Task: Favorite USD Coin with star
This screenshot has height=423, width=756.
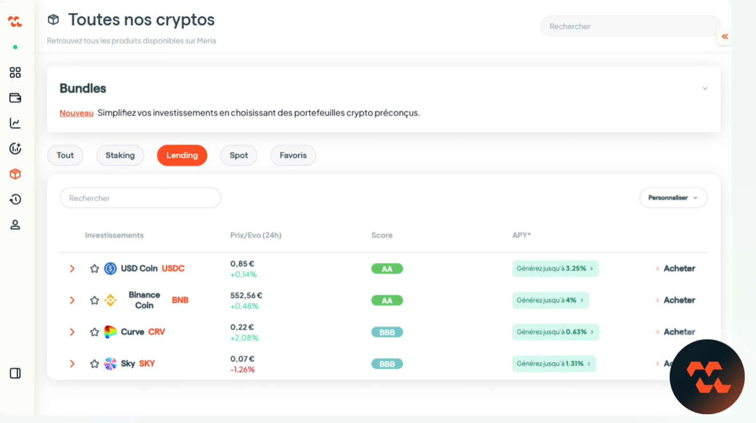Action: [x=94, y=268]
